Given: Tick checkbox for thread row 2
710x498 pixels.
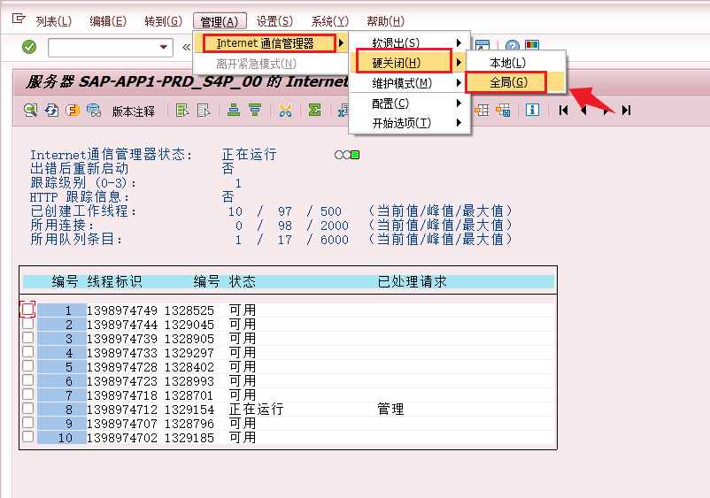Looking at the screenshot, I should [27, 324].
